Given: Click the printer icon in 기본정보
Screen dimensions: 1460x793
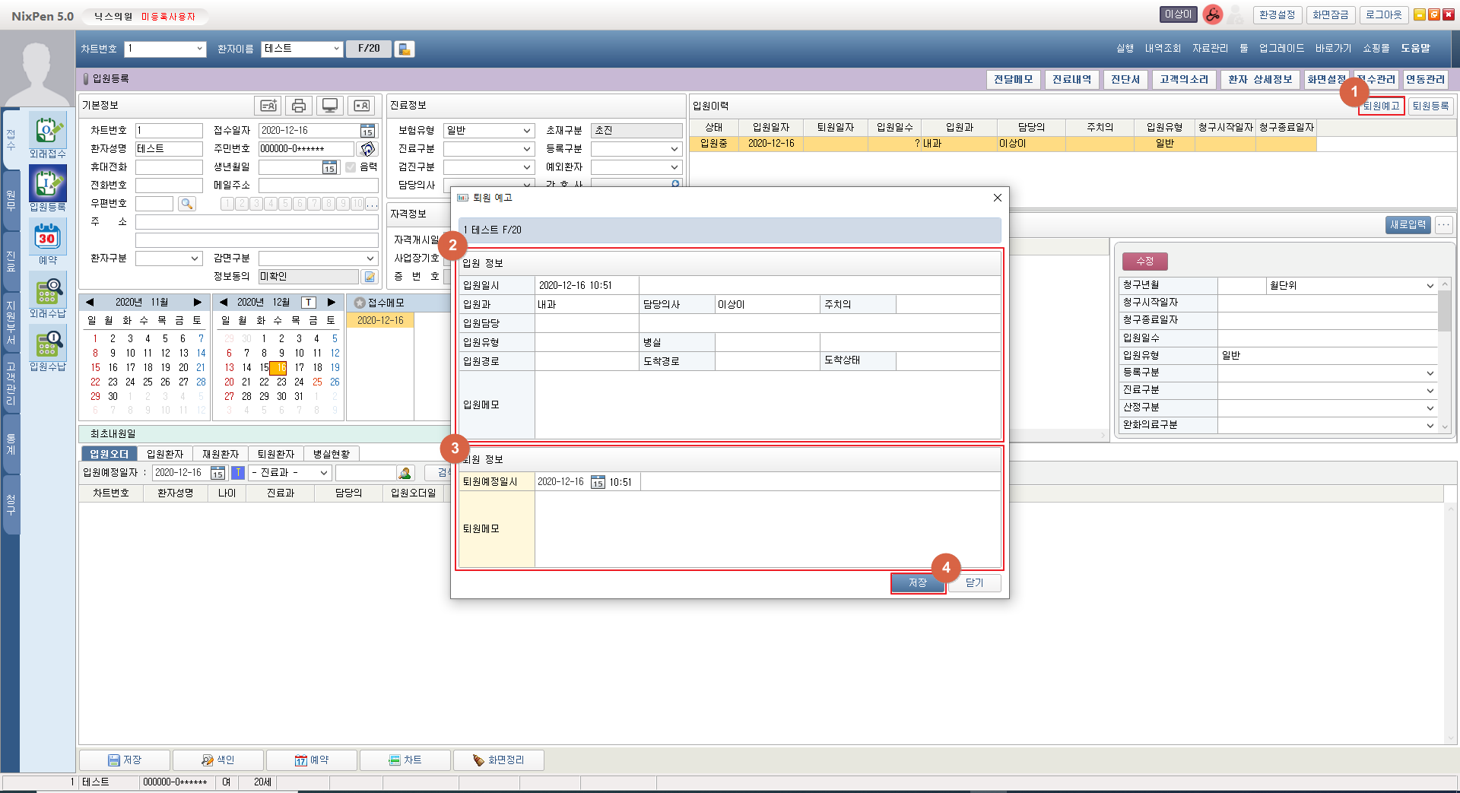Looking at the screenshot, I should coord(299,106).
